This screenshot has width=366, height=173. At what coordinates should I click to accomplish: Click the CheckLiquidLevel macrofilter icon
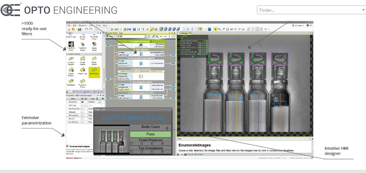pyautogui.click(x=141, y=87)
